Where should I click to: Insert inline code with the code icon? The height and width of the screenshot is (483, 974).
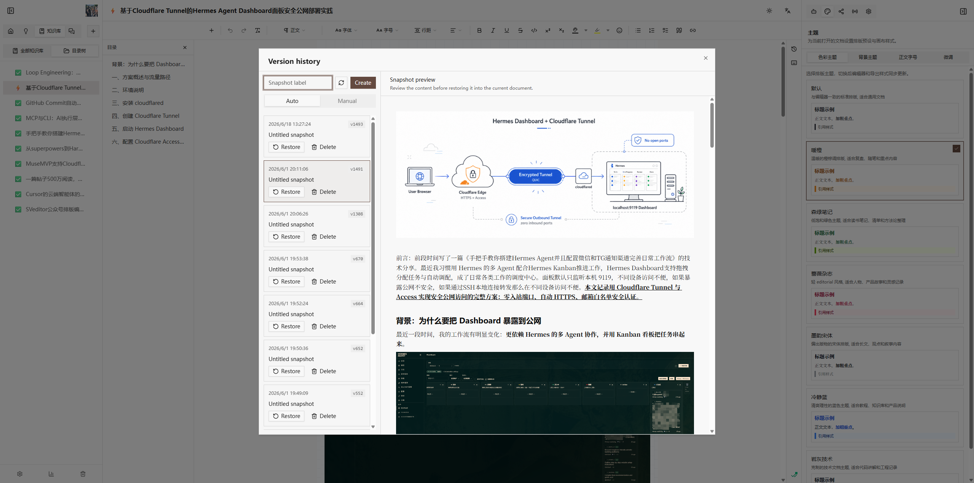[x=534, y=30]
